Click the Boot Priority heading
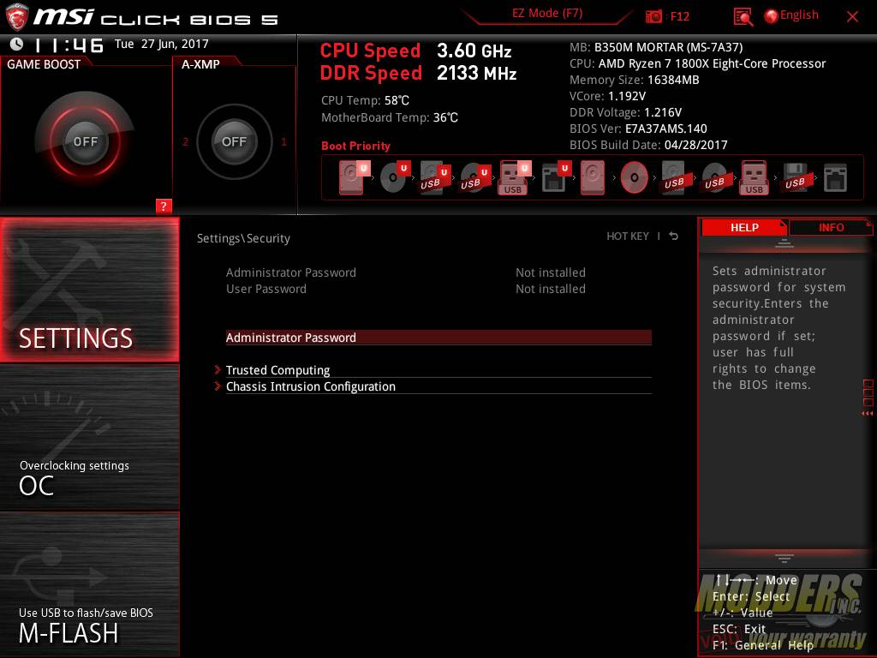Screen dimensions: 877x658 coord(355,146)
